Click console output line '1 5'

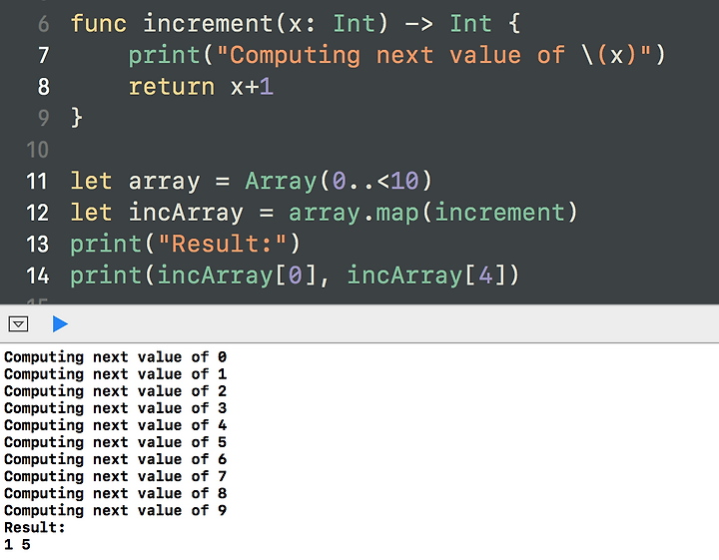tap(17, 544)
